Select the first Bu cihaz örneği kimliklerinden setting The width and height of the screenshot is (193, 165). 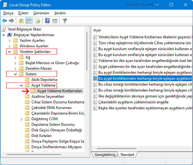145,84
